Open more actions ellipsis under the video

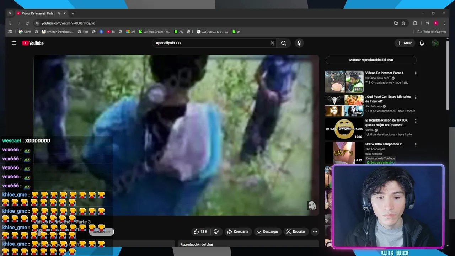pyautogui.click(x=315, y=231)
